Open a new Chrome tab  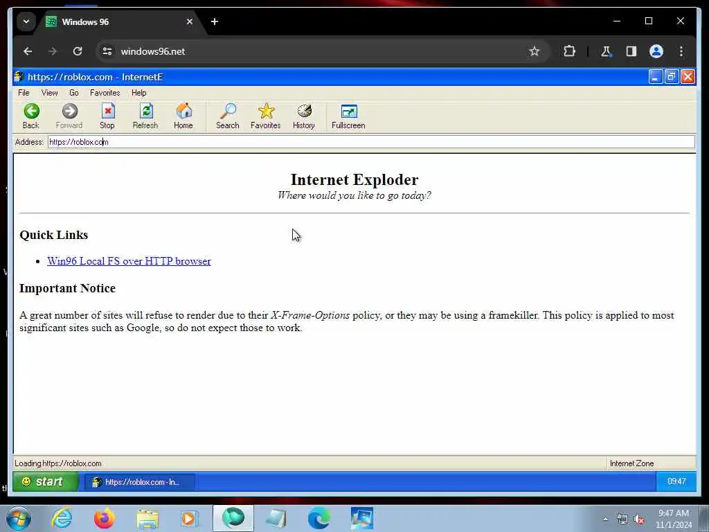click(215, 21)
